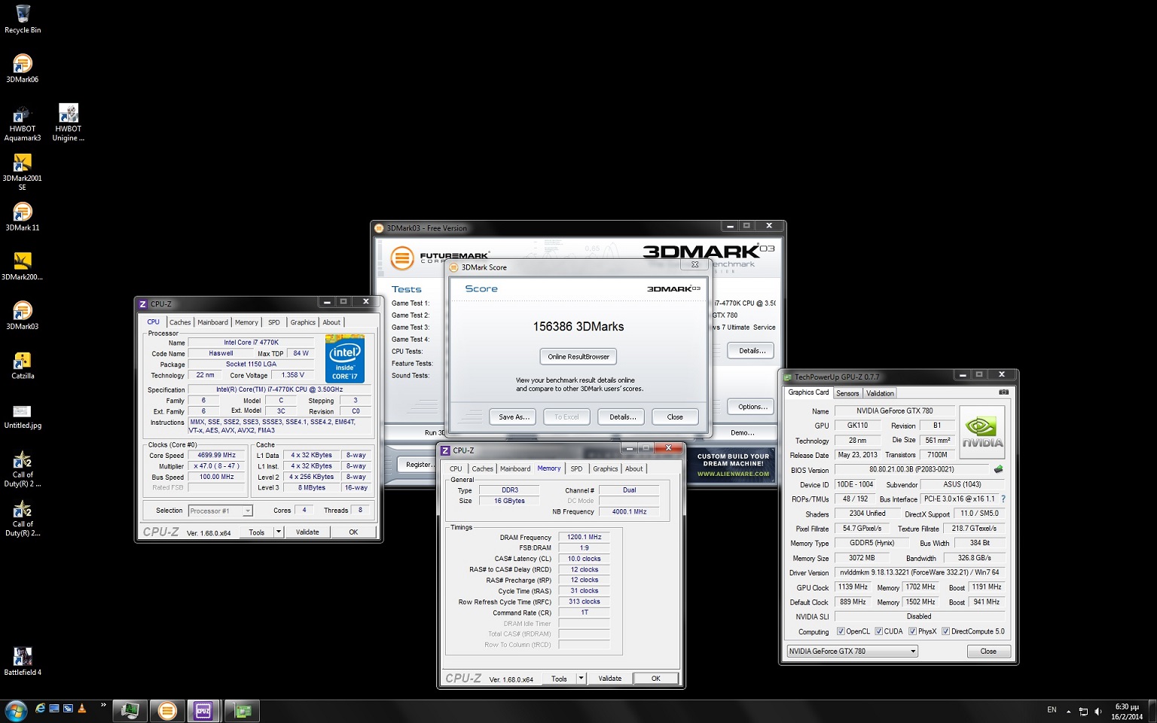Screen dimensions: 1157x723
Task: Switch to Mainboard tab in CPU-Z CPU window
Action: point(212,322)
